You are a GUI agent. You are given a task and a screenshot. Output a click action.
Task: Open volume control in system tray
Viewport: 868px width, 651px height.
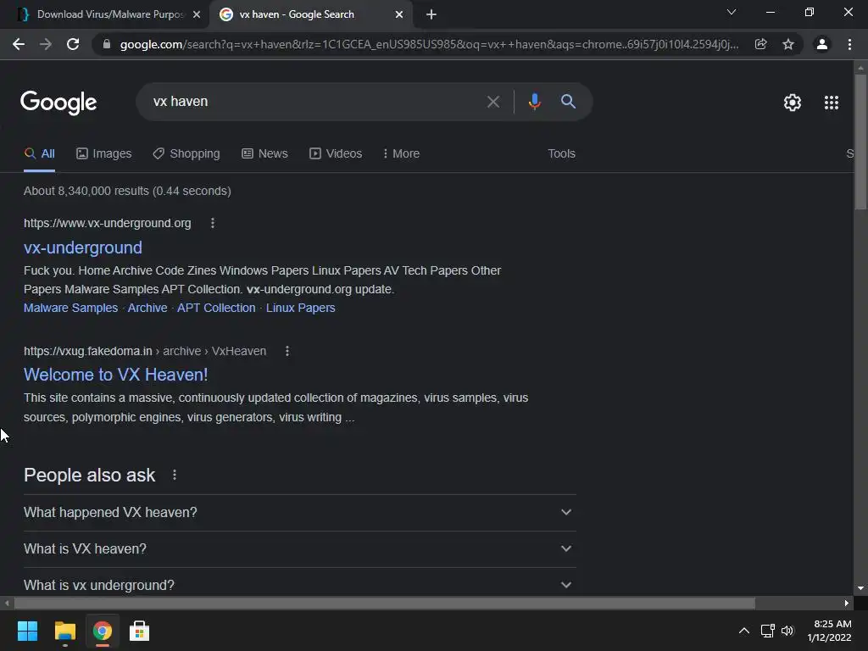pos(787,631)
